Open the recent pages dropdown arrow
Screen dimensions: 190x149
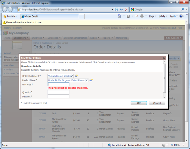15,9
